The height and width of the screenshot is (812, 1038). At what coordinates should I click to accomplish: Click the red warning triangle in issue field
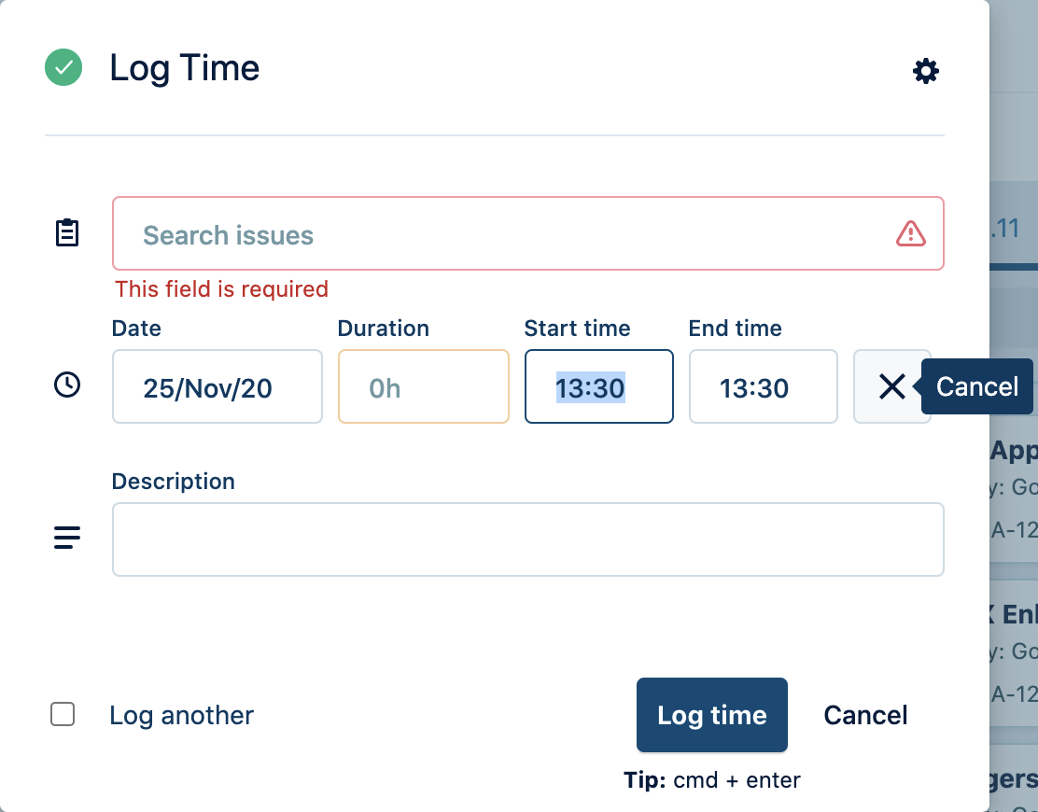click(x=910, y=234)
